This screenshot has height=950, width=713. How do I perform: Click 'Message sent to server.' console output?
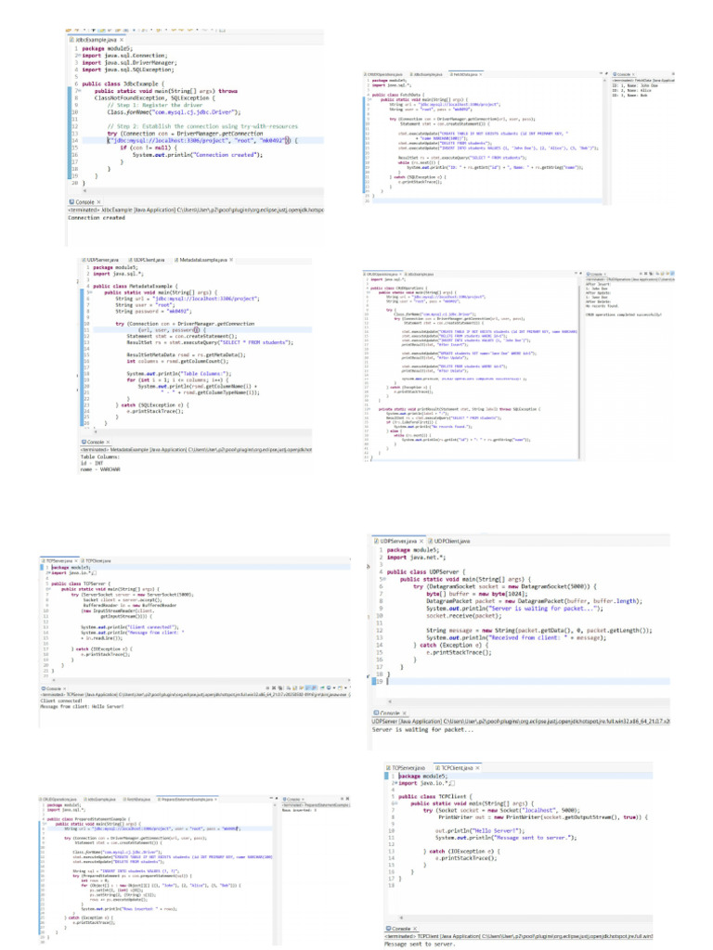(419, 944)
